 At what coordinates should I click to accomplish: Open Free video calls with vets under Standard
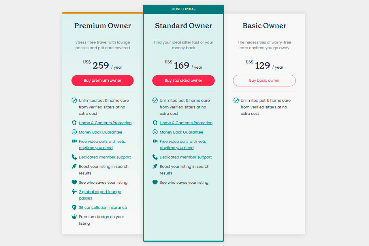183,144
